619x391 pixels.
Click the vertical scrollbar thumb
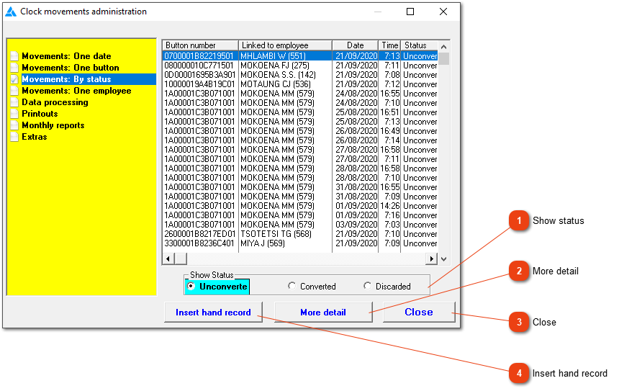pos(443,58)
